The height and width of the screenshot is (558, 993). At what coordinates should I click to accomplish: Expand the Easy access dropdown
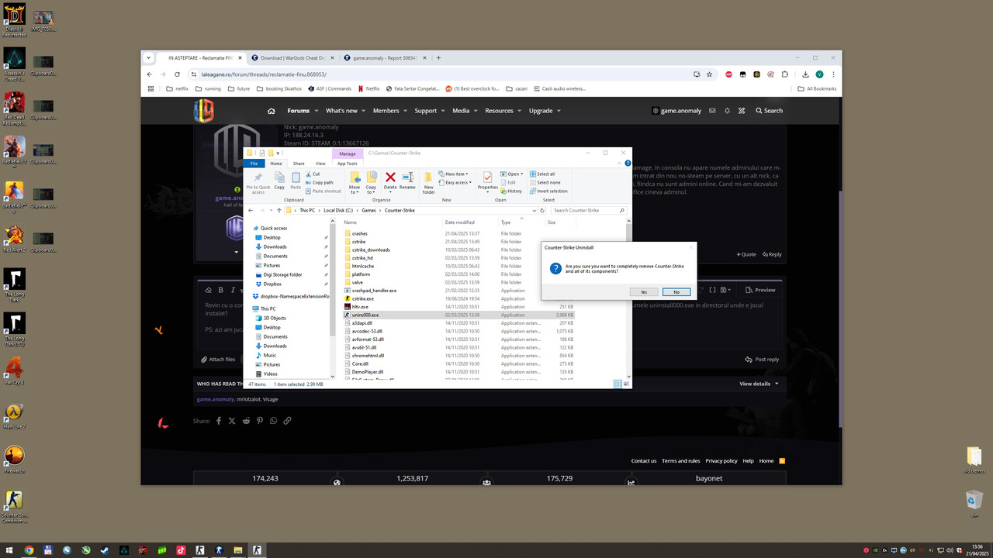click(x=455, y=183)
